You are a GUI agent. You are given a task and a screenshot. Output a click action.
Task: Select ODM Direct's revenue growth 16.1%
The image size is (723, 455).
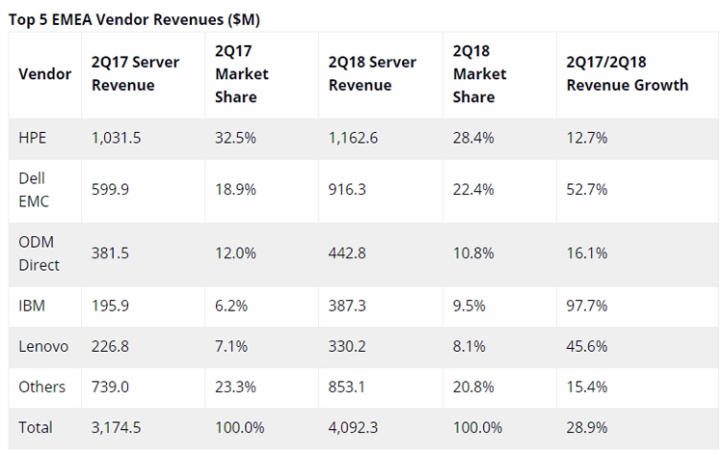586,254
